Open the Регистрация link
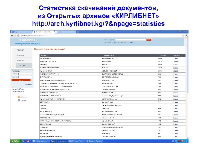Viewport: 197px width, 147px height. [28, 85]
